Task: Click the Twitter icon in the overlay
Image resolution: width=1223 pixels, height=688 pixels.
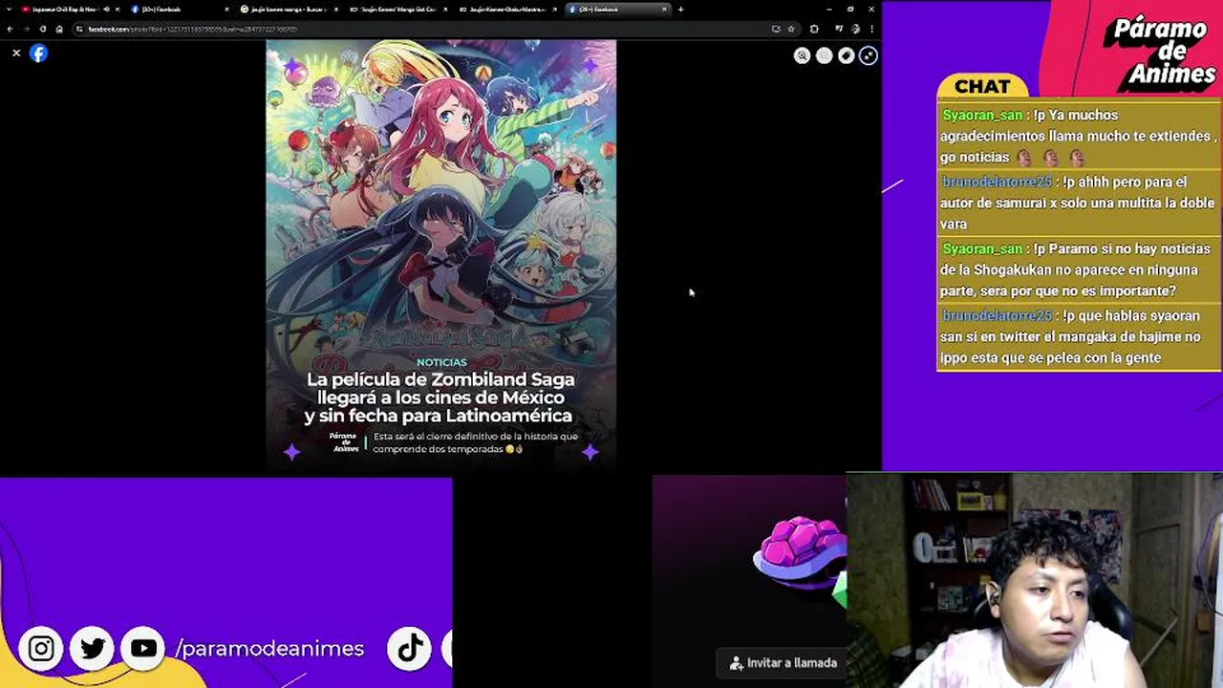Action: pos(93,649)
